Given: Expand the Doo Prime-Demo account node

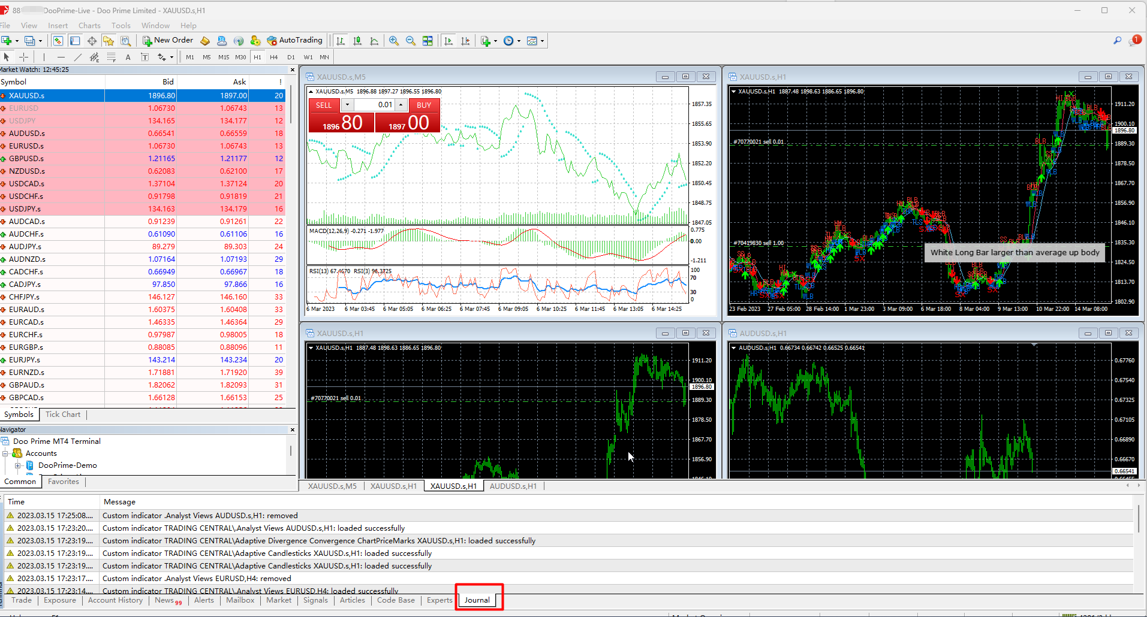Looking at the screenshot, I should (18, 465).
